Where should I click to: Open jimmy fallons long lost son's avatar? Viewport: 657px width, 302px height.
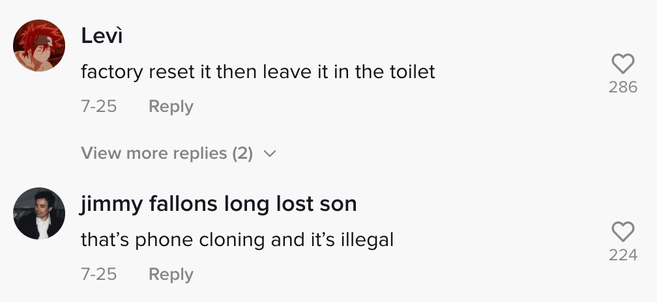39,213
